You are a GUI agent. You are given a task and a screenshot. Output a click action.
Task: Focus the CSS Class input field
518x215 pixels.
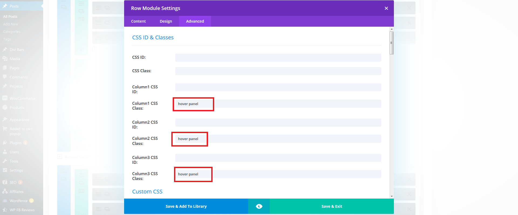click(278, 71)
